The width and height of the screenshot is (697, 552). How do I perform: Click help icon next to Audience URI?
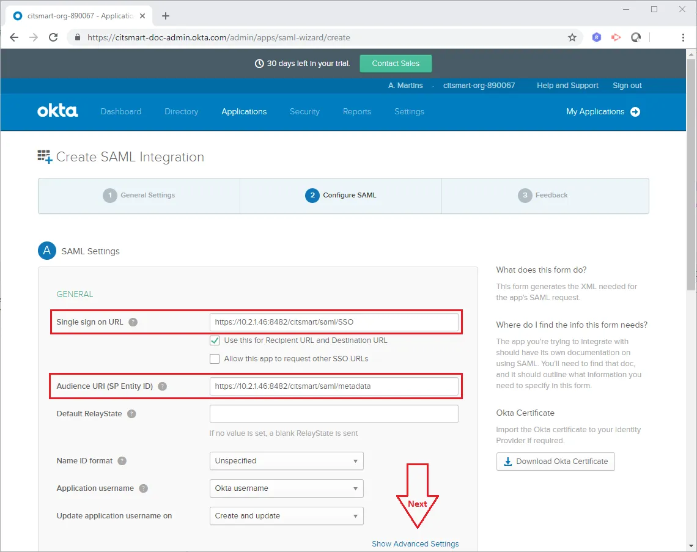click(163, 386)
